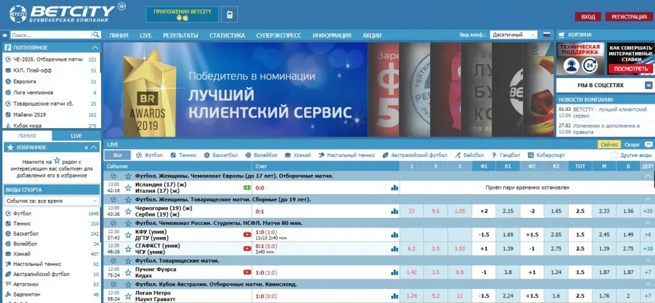Click the Вход button
Viewport: 655px width, 303px height.
(588, 17)
